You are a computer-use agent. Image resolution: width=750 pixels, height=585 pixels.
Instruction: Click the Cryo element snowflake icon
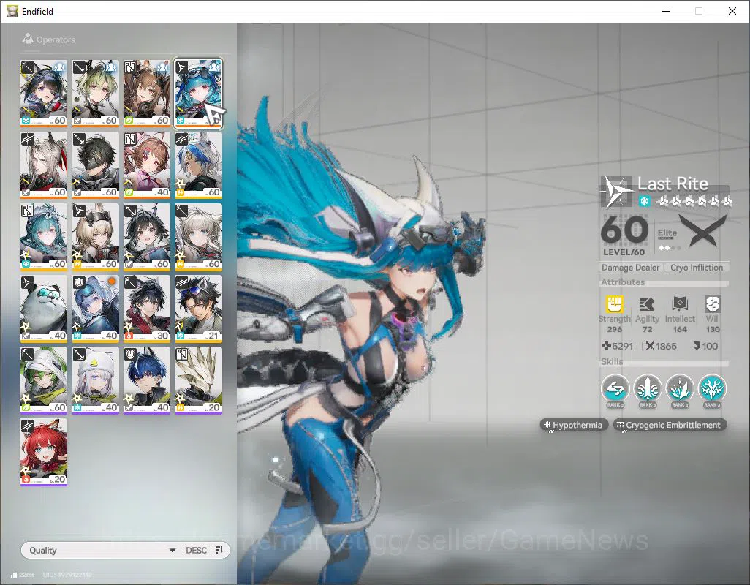tap(644, 201)
